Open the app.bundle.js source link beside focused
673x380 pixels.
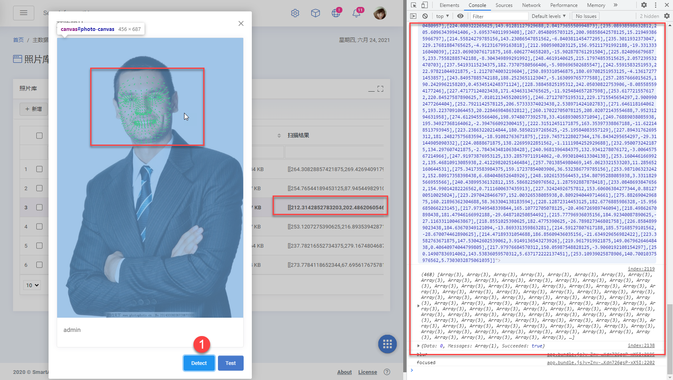601,362
